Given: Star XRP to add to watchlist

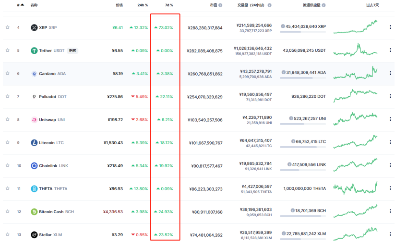Looking at the screenshot, I should click(x=7, y=28).
